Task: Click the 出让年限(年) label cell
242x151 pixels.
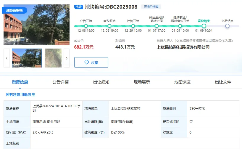Action: (96, 122)
